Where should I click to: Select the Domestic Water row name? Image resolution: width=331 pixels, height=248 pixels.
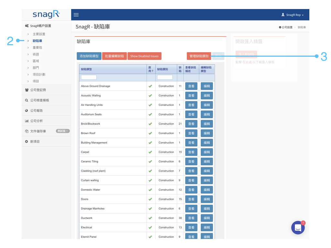[x=91, y=190]
